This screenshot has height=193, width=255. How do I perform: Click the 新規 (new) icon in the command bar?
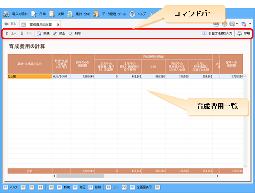[39, 33]
